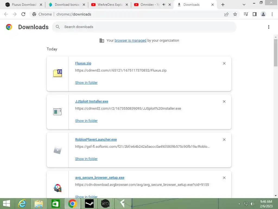Open the WRD app taskbar icon
This screenshot has height=209, width=278.
click(x=105, y=204)
